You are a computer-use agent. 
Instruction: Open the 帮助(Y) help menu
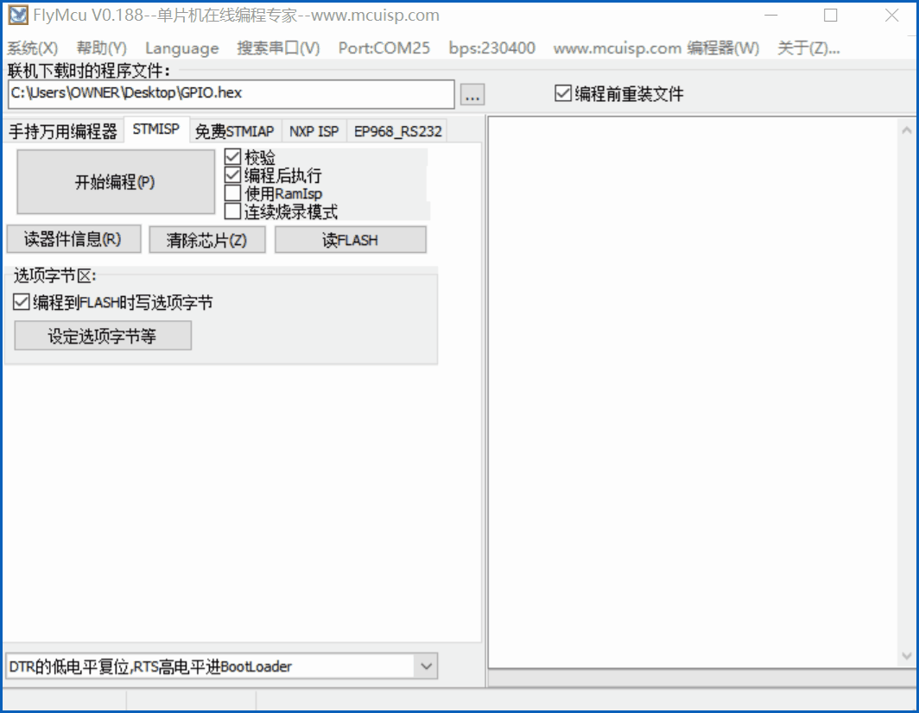tap(100, 48)
